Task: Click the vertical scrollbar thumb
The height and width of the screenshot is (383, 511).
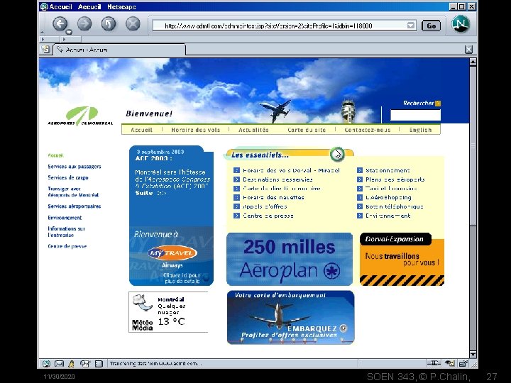Action: (473, 145)
